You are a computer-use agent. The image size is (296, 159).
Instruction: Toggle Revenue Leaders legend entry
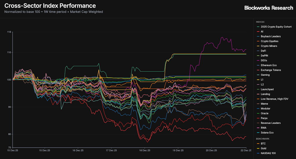[x=271, y=123]
